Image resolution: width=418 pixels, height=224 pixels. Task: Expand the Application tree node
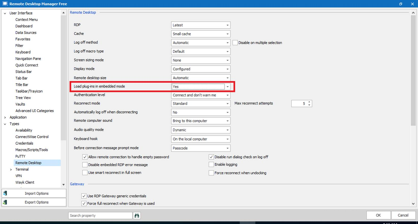pyautogui.click(x=5, y=117)
